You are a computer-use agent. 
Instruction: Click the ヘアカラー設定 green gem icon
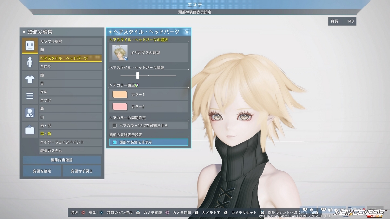coord(137,85)
